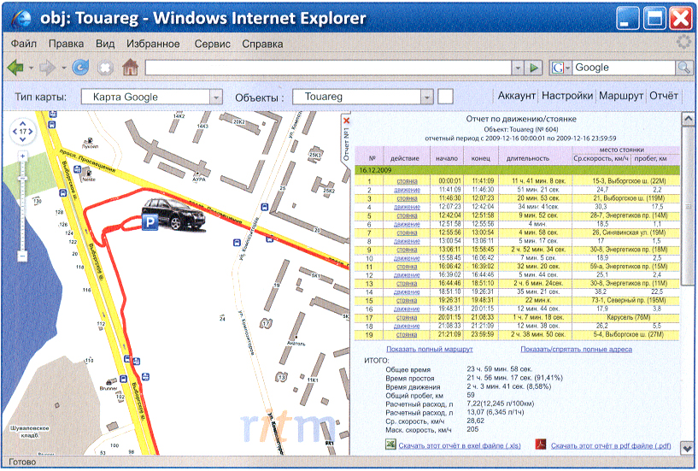Click the map zoom-out minus button

point(23,256)
